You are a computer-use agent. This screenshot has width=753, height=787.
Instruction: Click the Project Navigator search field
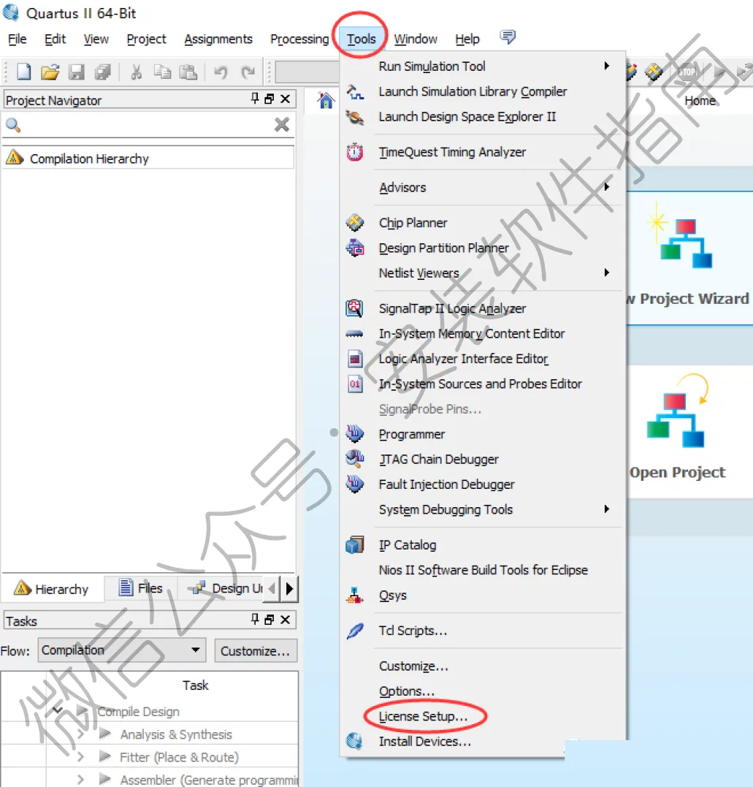click(x=148, y=124)
